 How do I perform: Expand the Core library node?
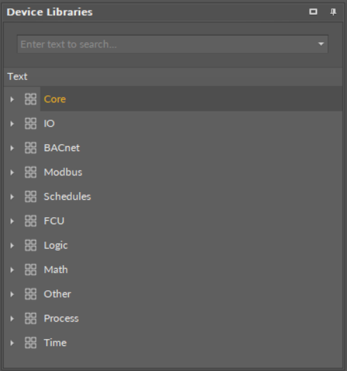point(12,100)
